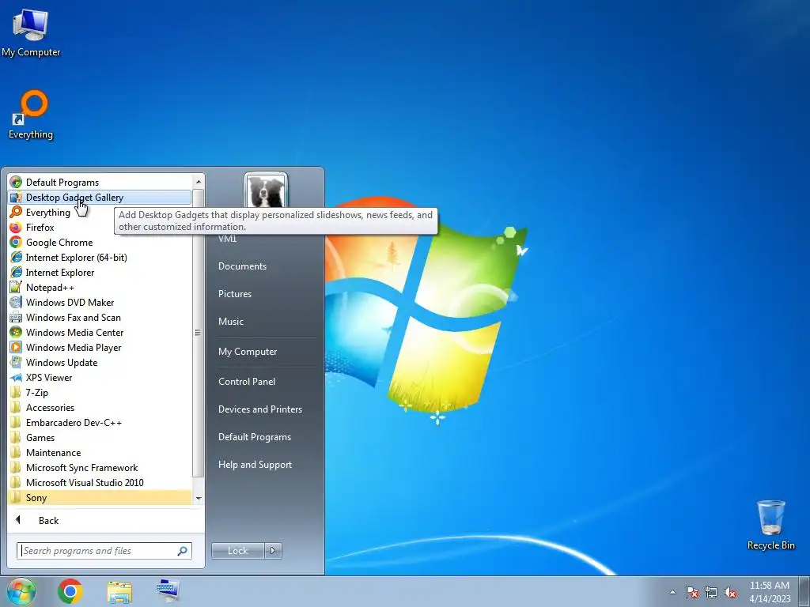Open shutdown options arrow next to Lock
810x607 pixels.
[273, 551]
